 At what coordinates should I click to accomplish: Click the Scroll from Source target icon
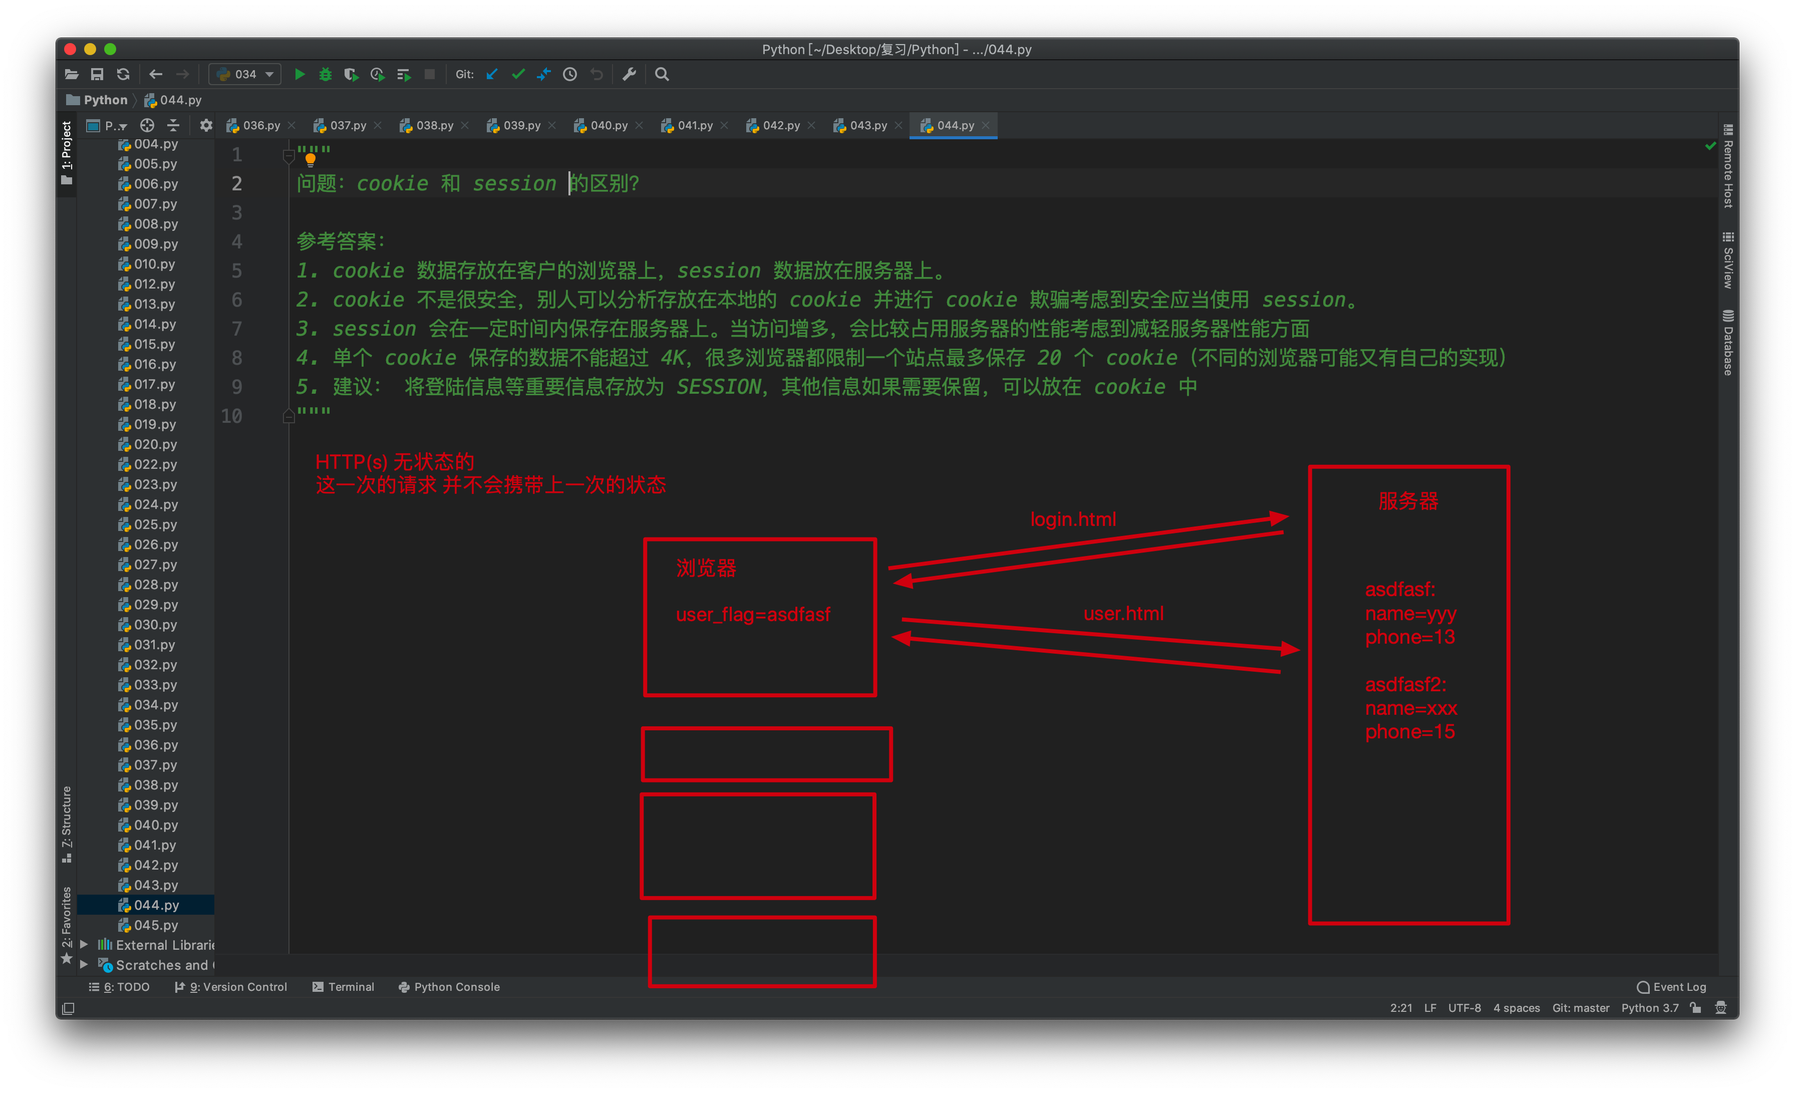pos(147,126)
